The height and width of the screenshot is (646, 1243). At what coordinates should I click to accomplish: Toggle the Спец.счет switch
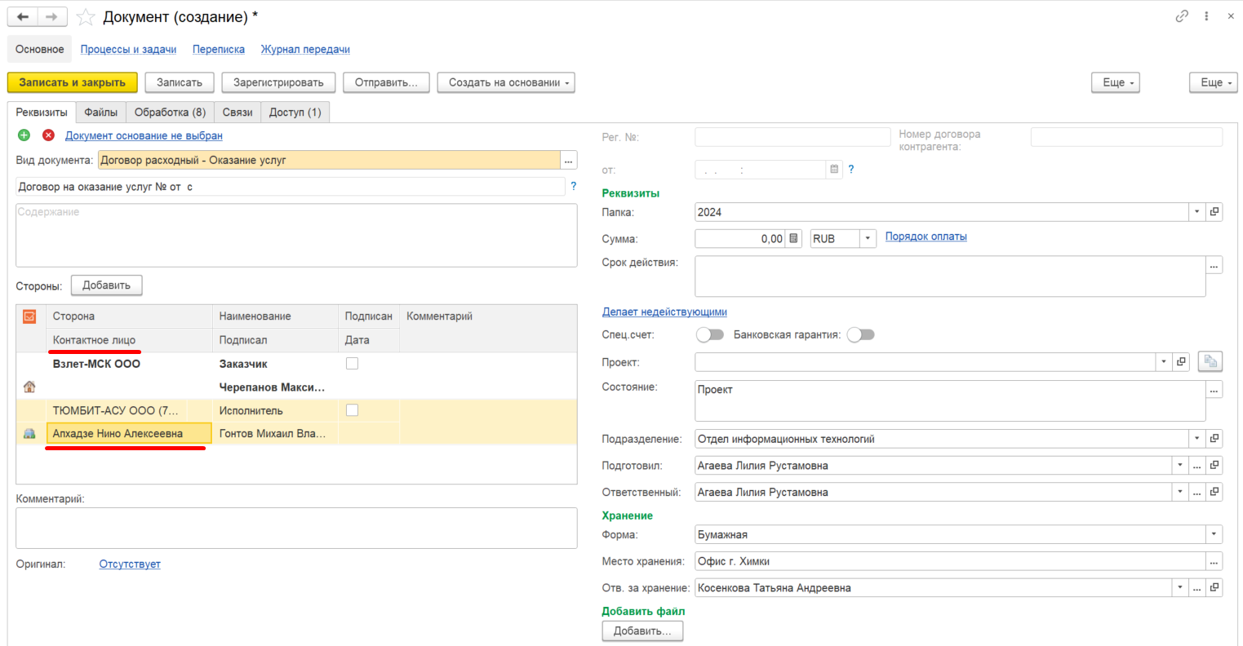click(710, 334)
